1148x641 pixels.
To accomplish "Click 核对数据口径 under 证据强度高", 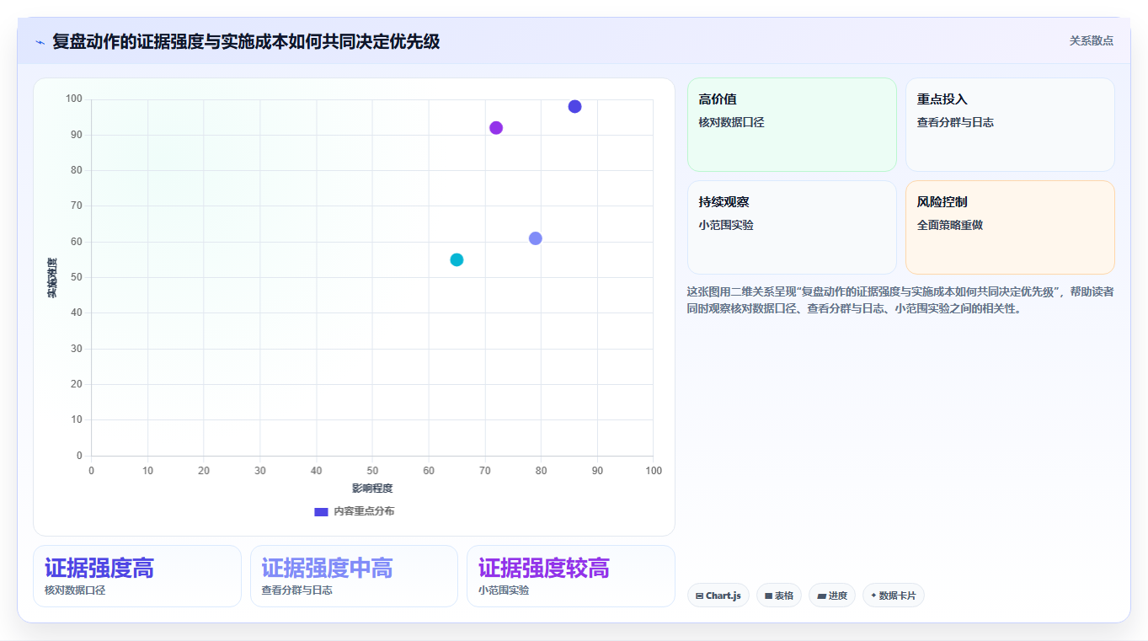I will click(x=75, y=590).
